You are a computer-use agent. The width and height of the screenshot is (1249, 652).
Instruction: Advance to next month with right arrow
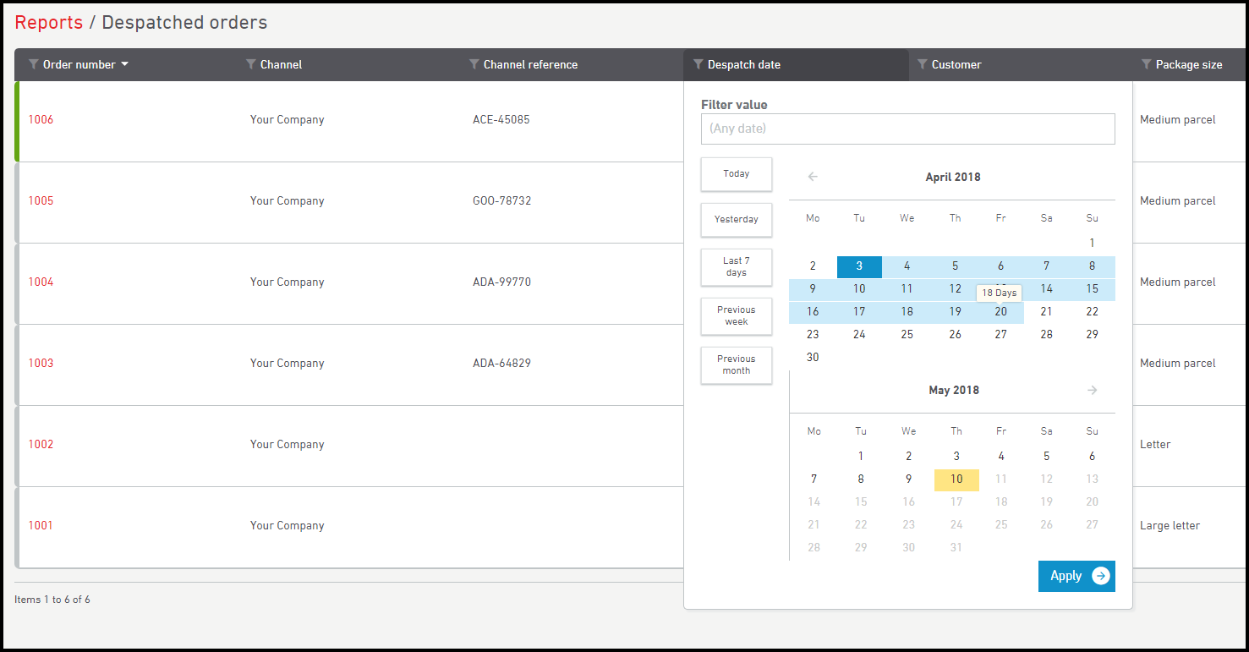pos(1092,390)
